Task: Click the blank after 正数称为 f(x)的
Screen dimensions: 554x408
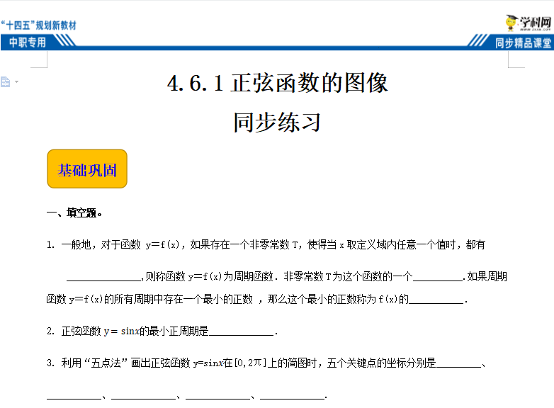Action: (437, 300)
